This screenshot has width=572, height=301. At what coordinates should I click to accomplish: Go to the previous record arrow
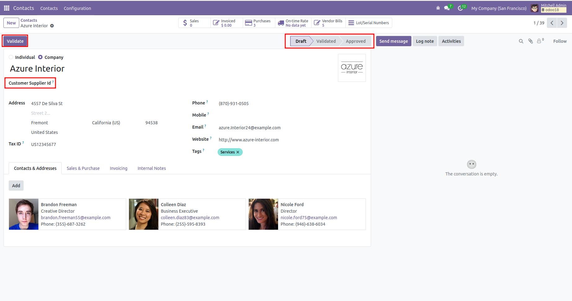click(552, 23)
